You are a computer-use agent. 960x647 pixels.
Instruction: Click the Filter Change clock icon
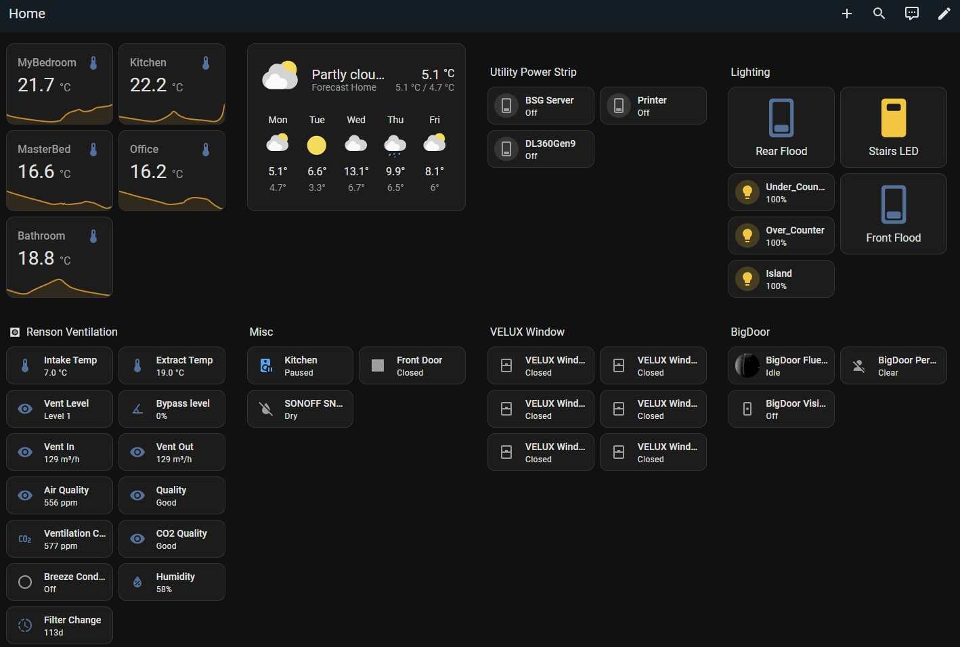tap(25, 626)
